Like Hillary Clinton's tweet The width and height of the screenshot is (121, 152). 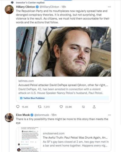click(x=61, y=107)
